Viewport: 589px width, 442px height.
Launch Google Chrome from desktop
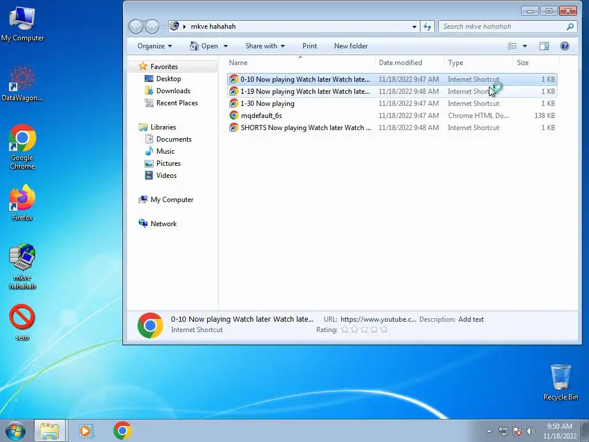[x=22, y=147]
